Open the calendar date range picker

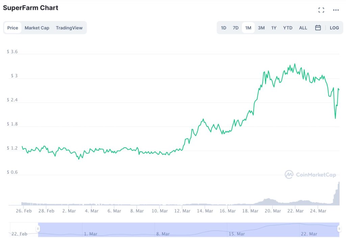coord(318,28)
